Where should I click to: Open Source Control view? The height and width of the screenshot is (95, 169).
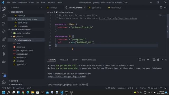pos(4,23)
